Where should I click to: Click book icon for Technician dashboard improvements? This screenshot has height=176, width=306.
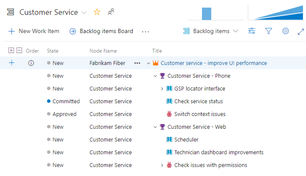(169, 152)
